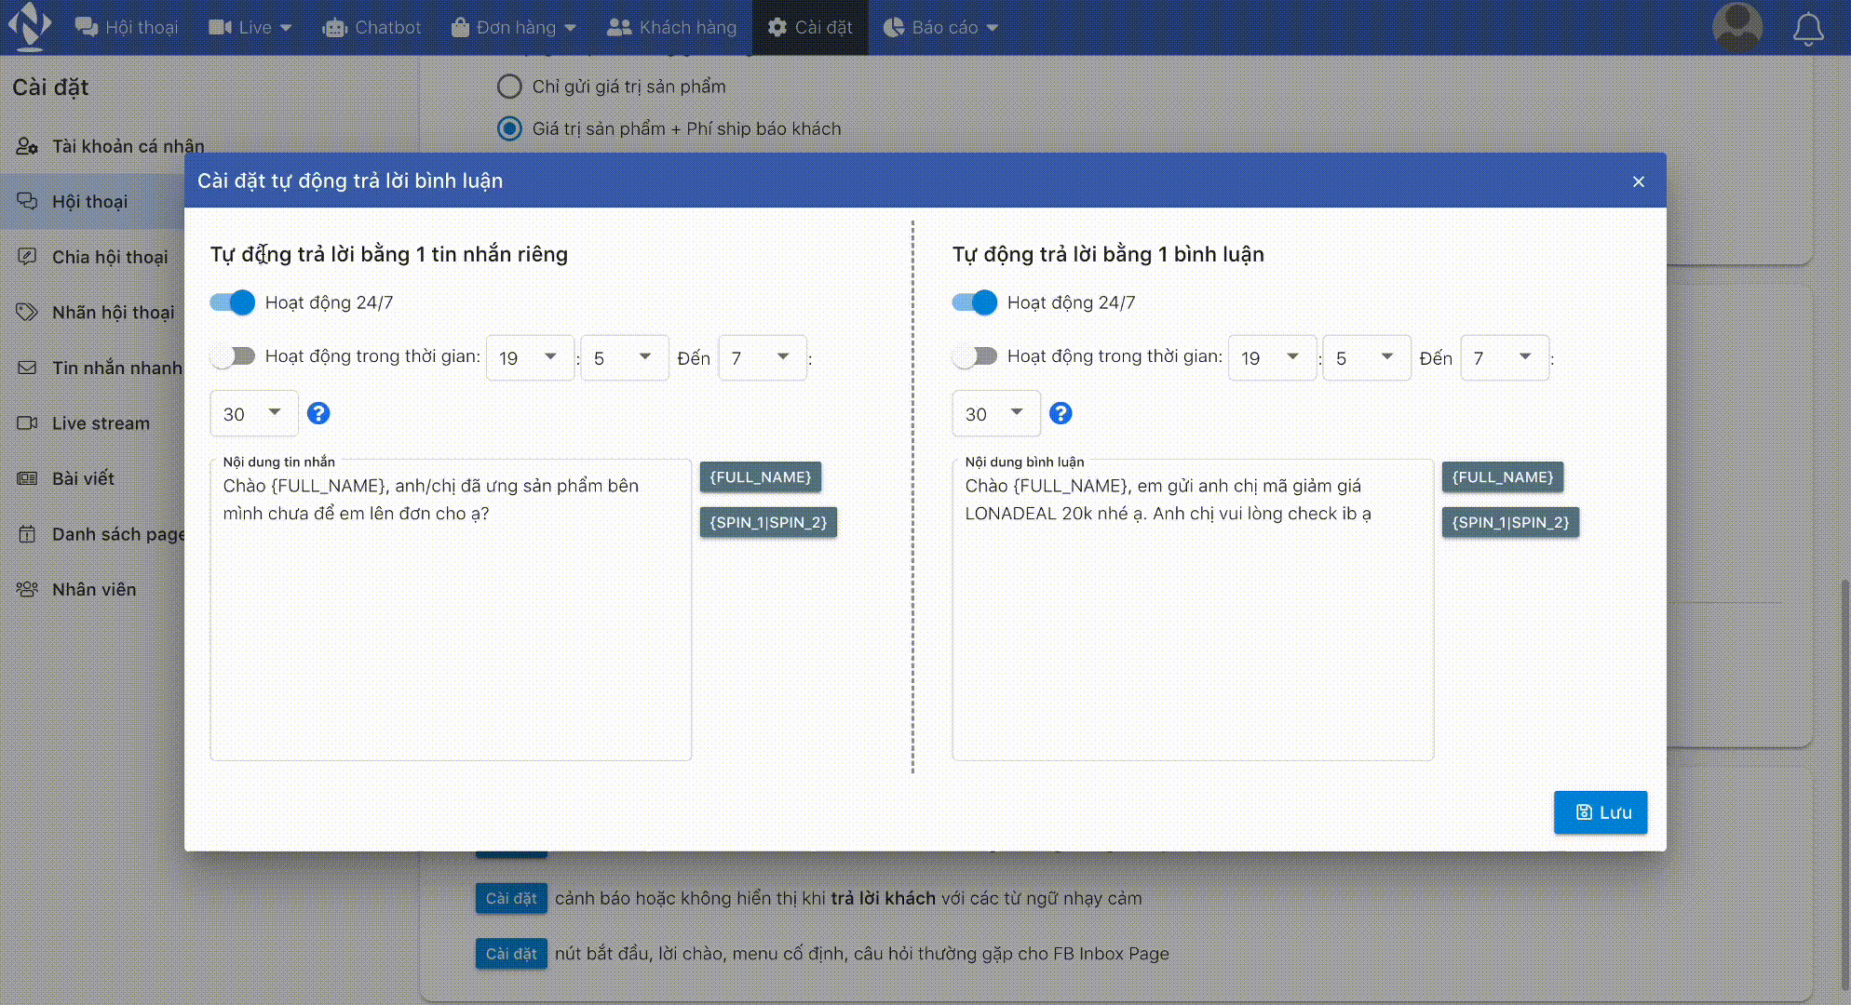Go to Khách hàng menu item

671,28
